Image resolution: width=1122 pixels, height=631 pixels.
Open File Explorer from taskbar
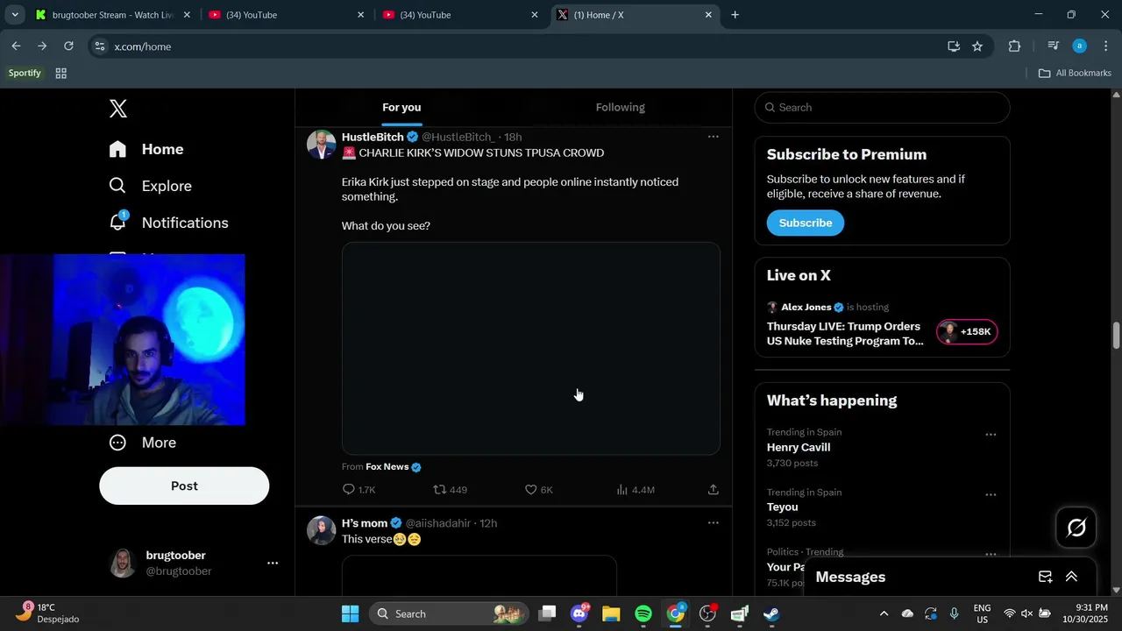(611, 613)
